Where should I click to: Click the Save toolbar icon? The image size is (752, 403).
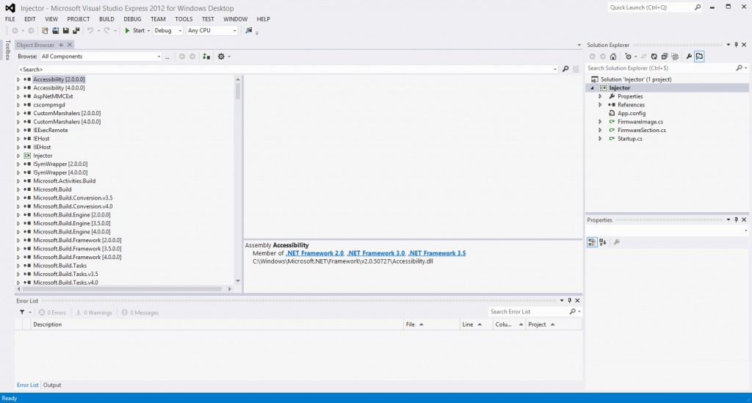[x=65, y=31]
